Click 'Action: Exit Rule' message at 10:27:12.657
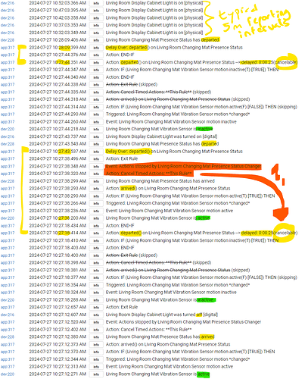Image resolution: width=308 pixels, height=379 pixels. pyautogui.click(x=122, y=307)
